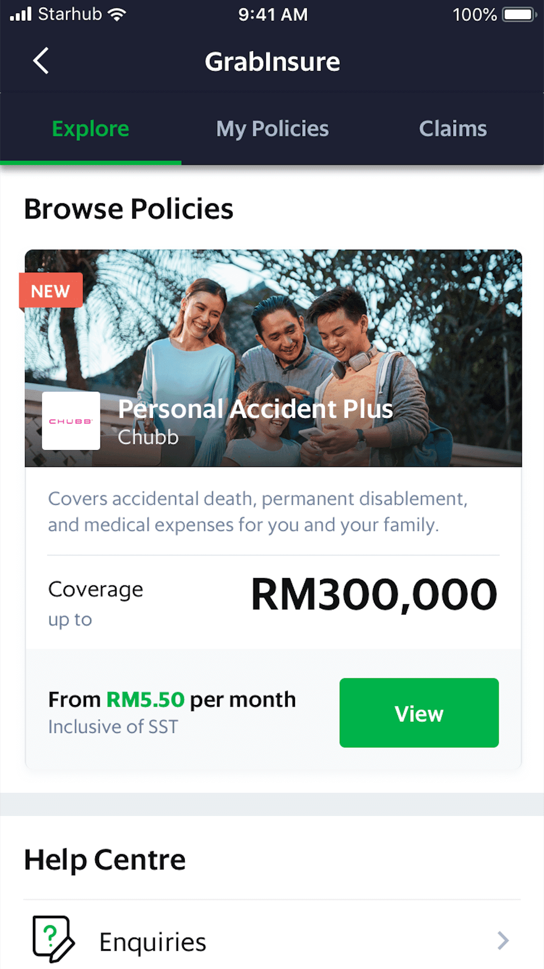This screenshot has height=969, width=544.
Task: Click the Chubb logo badge
Action: coord(71,421)
